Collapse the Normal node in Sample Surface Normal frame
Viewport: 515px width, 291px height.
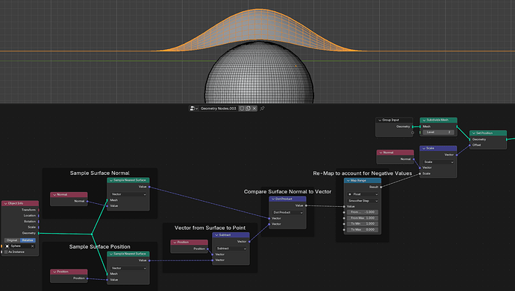54,195
